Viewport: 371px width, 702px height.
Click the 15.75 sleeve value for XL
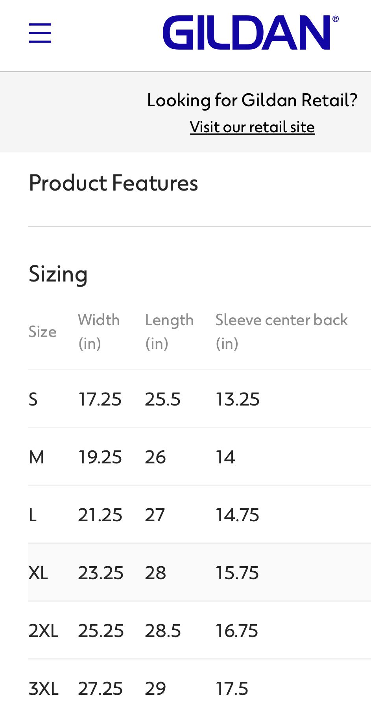(x=237, y=572)
